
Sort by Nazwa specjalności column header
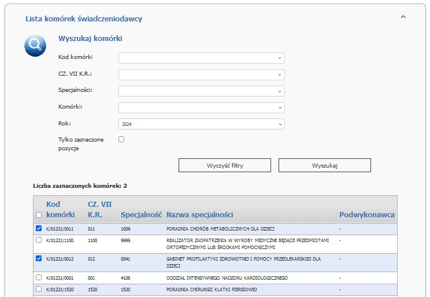(x=199, y=215)
